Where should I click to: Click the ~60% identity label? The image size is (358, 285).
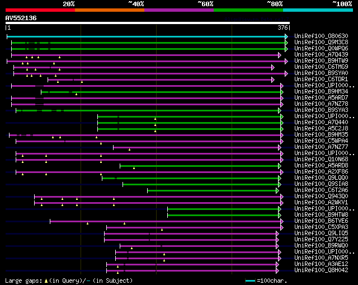pyautogui.click(x=205, y=4)
